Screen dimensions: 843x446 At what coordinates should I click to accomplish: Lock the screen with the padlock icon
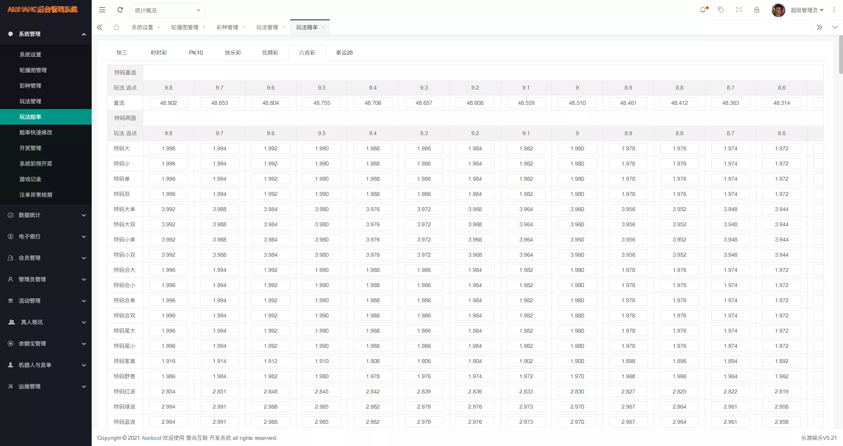click(757, 9)
